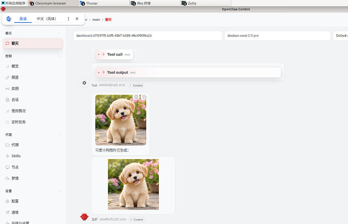This screenshot has height=224, width=348.
Task: Select 中文（简体）in the translate popup
Action: pyautogui.click(x=46, y=19)
